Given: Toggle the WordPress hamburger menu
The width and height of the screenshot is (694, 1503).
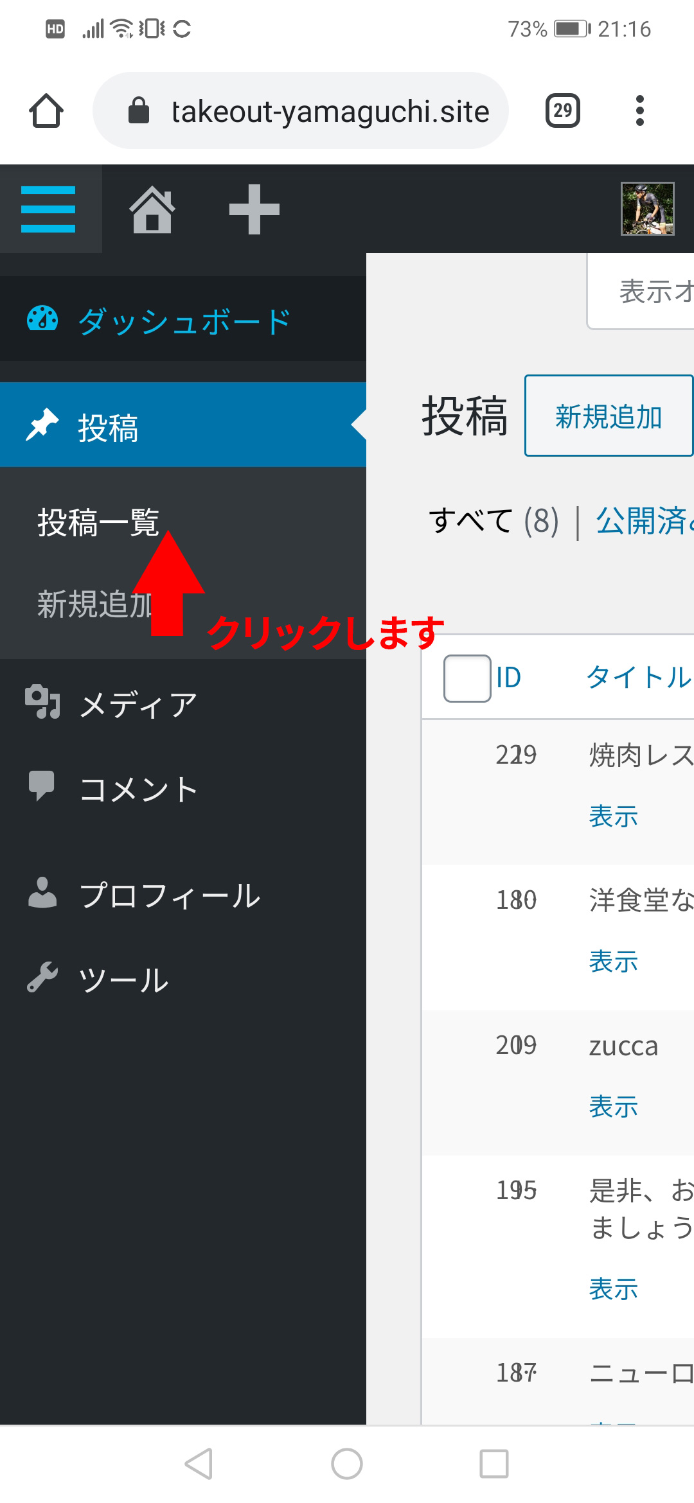Looking at the screenshot, I should pos(48,209).
